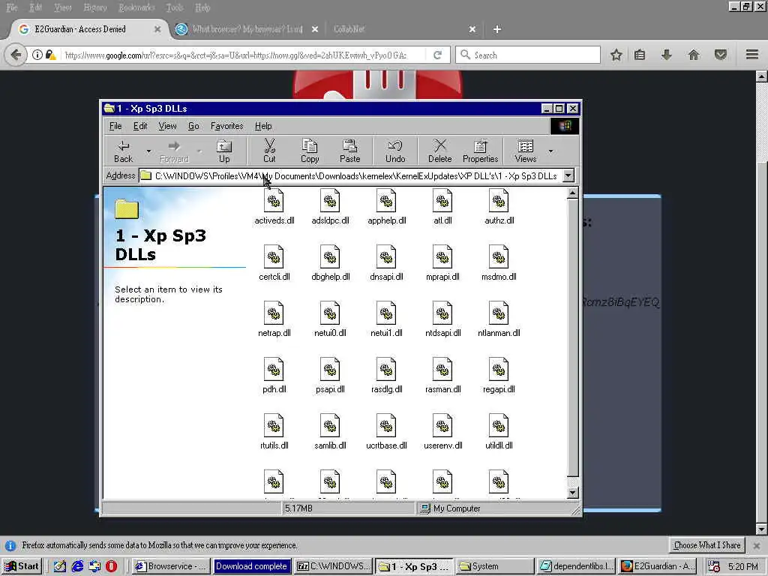This screenshot has width=768, height=576.
Task: Expand the Views dropdown arrow
Action: click(x=551, y=151)
